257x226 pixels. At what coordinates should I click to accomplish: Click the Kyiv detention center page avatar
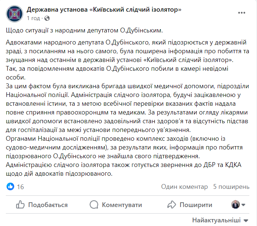[x=13, y=13]
